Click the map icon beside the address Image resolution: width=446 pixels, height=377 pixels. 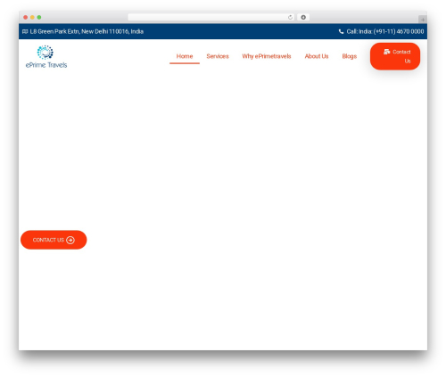[x=25, y=31]
